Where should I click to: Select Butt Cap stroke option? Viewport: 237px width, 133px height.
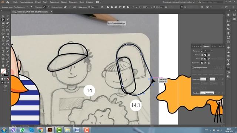click(x=202, y=55)
